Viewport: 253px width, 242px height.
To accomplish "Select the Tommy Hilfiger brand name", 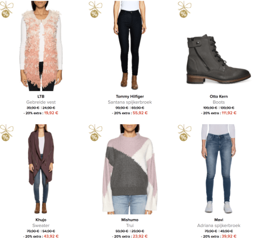I will coord(130,96).
